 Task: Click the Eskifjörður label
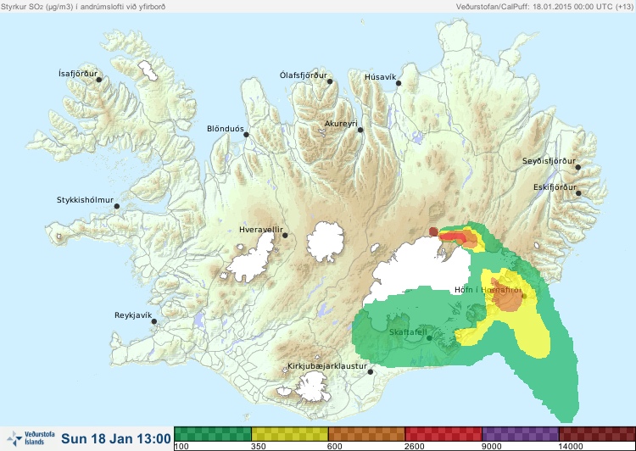tap(555, 187)
